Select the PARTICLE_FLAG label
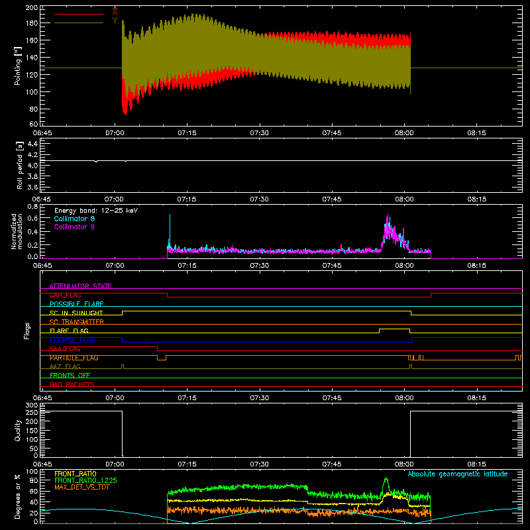Viewport: 530px width, 530px height. coord(74,358)
